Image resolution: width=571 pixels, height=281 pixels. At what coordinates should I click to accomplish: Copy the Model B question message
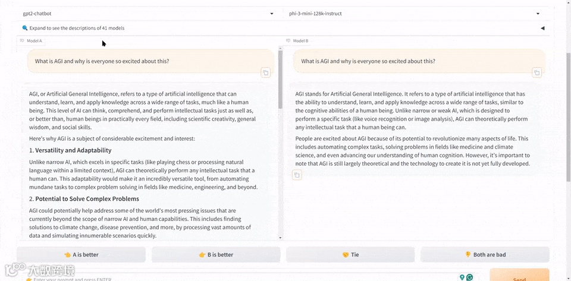[537, 72]
